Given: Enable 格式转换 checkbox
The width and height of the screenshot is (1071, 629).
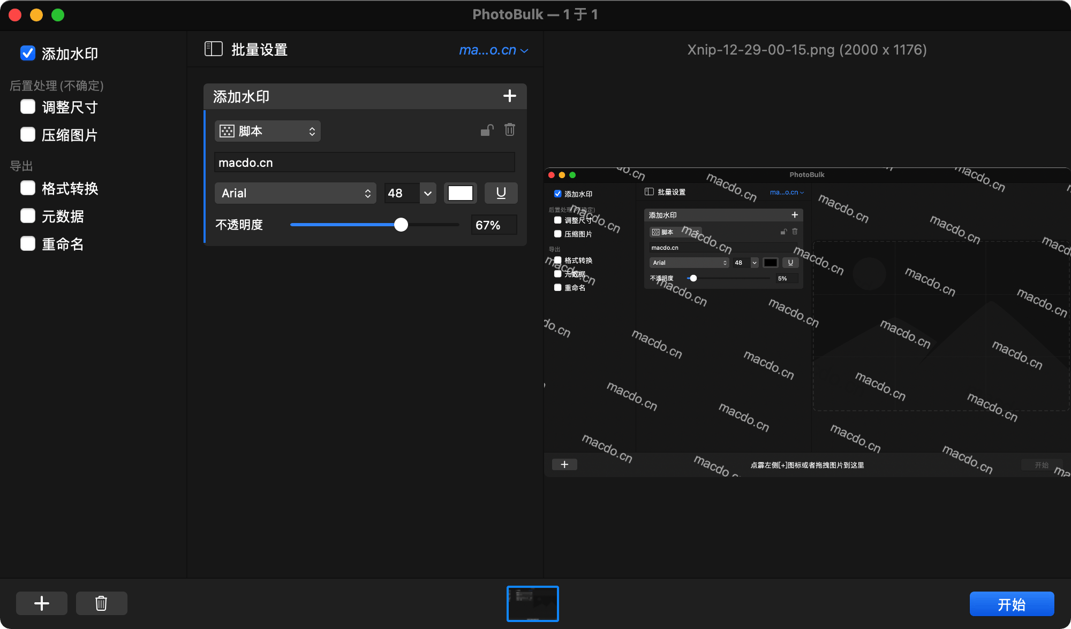Looking at the screenshot, I should pos(28,188).
